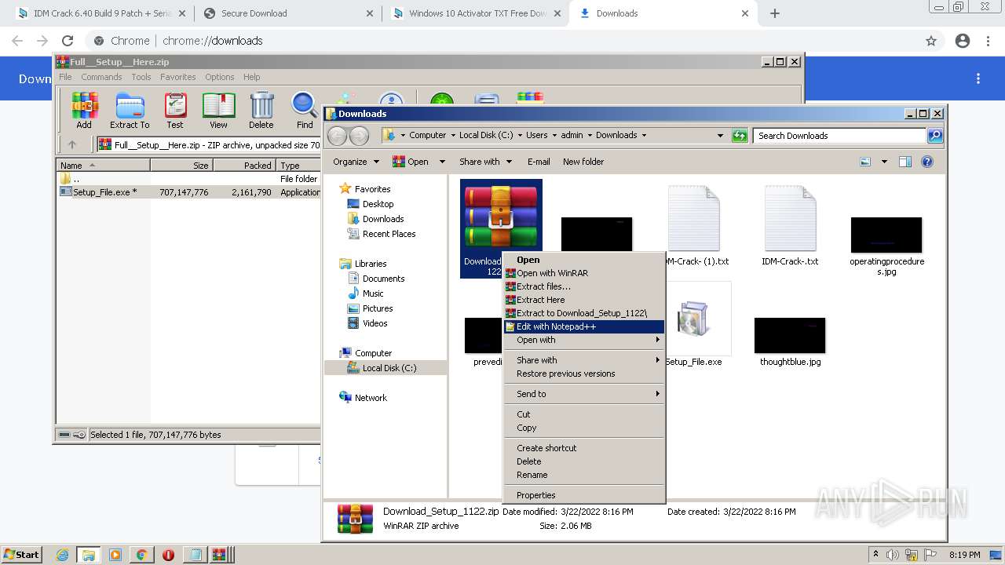1005x565 pixels.
Task: Choose Edit with Notepad++ in context menu
Action: (584, 326)
